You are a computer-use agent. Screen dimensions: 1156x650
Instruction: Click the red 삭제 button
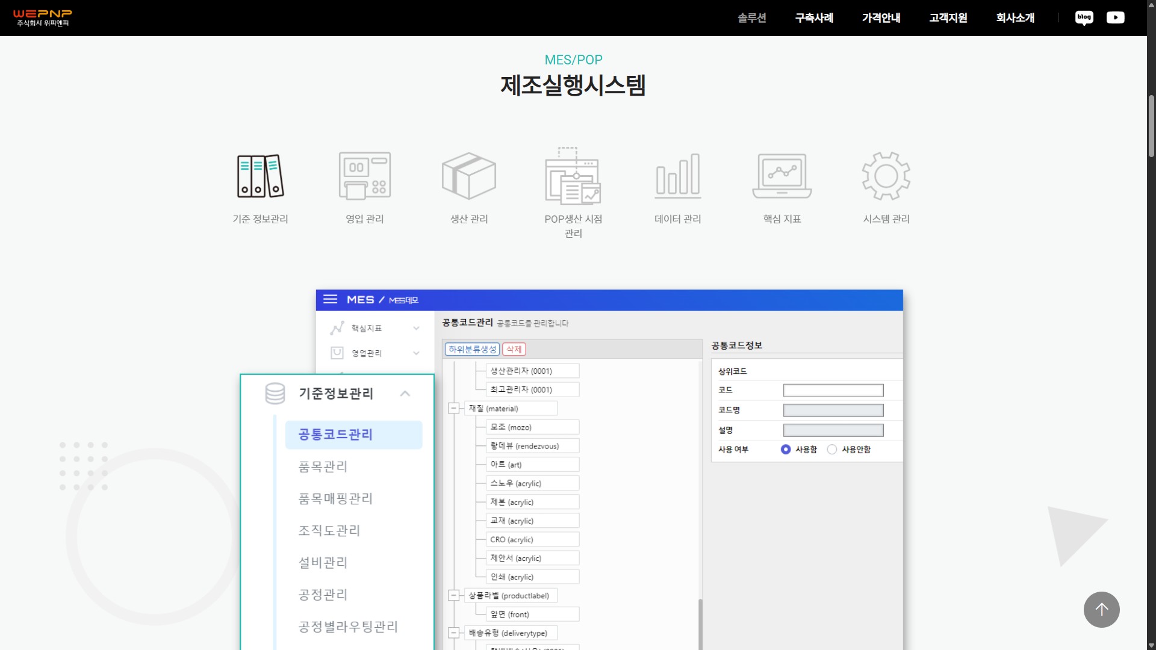point(514,349)
